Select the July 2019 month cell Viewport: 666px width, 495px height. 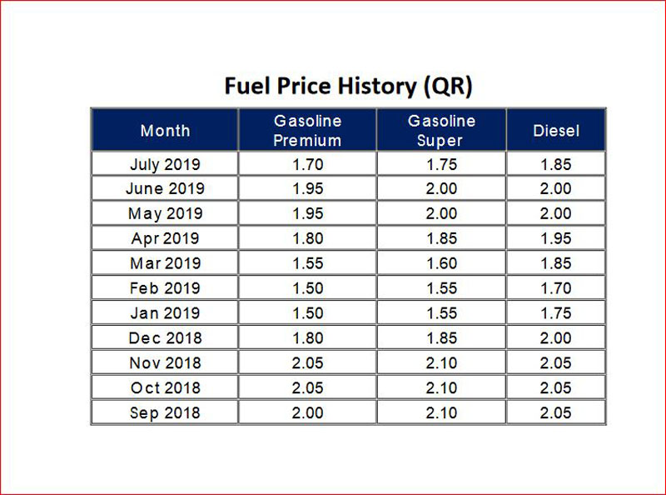(165, 164)
